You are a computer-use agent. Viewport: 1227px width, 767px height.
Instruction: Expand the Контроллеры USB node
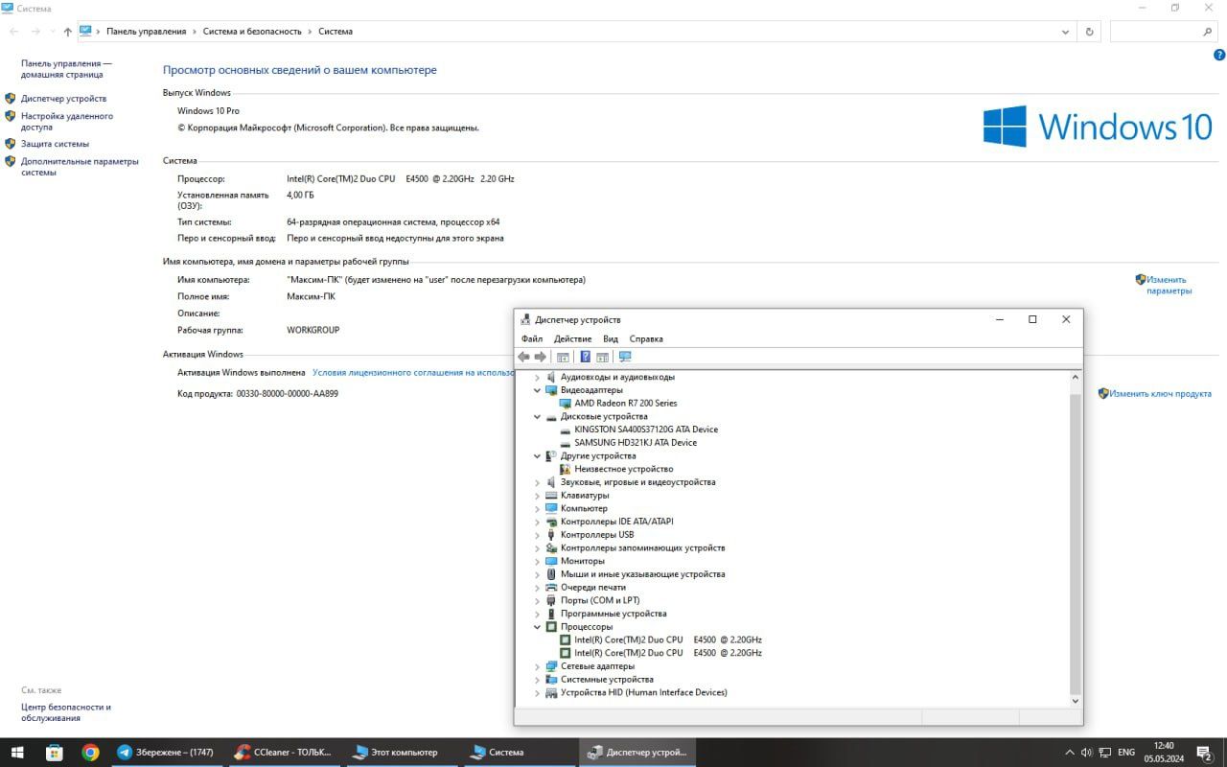pos(538,535)
